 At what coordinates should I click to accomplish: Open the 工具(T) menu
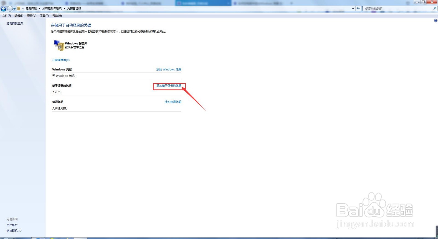pyautogui.click(x=44, y=16)
